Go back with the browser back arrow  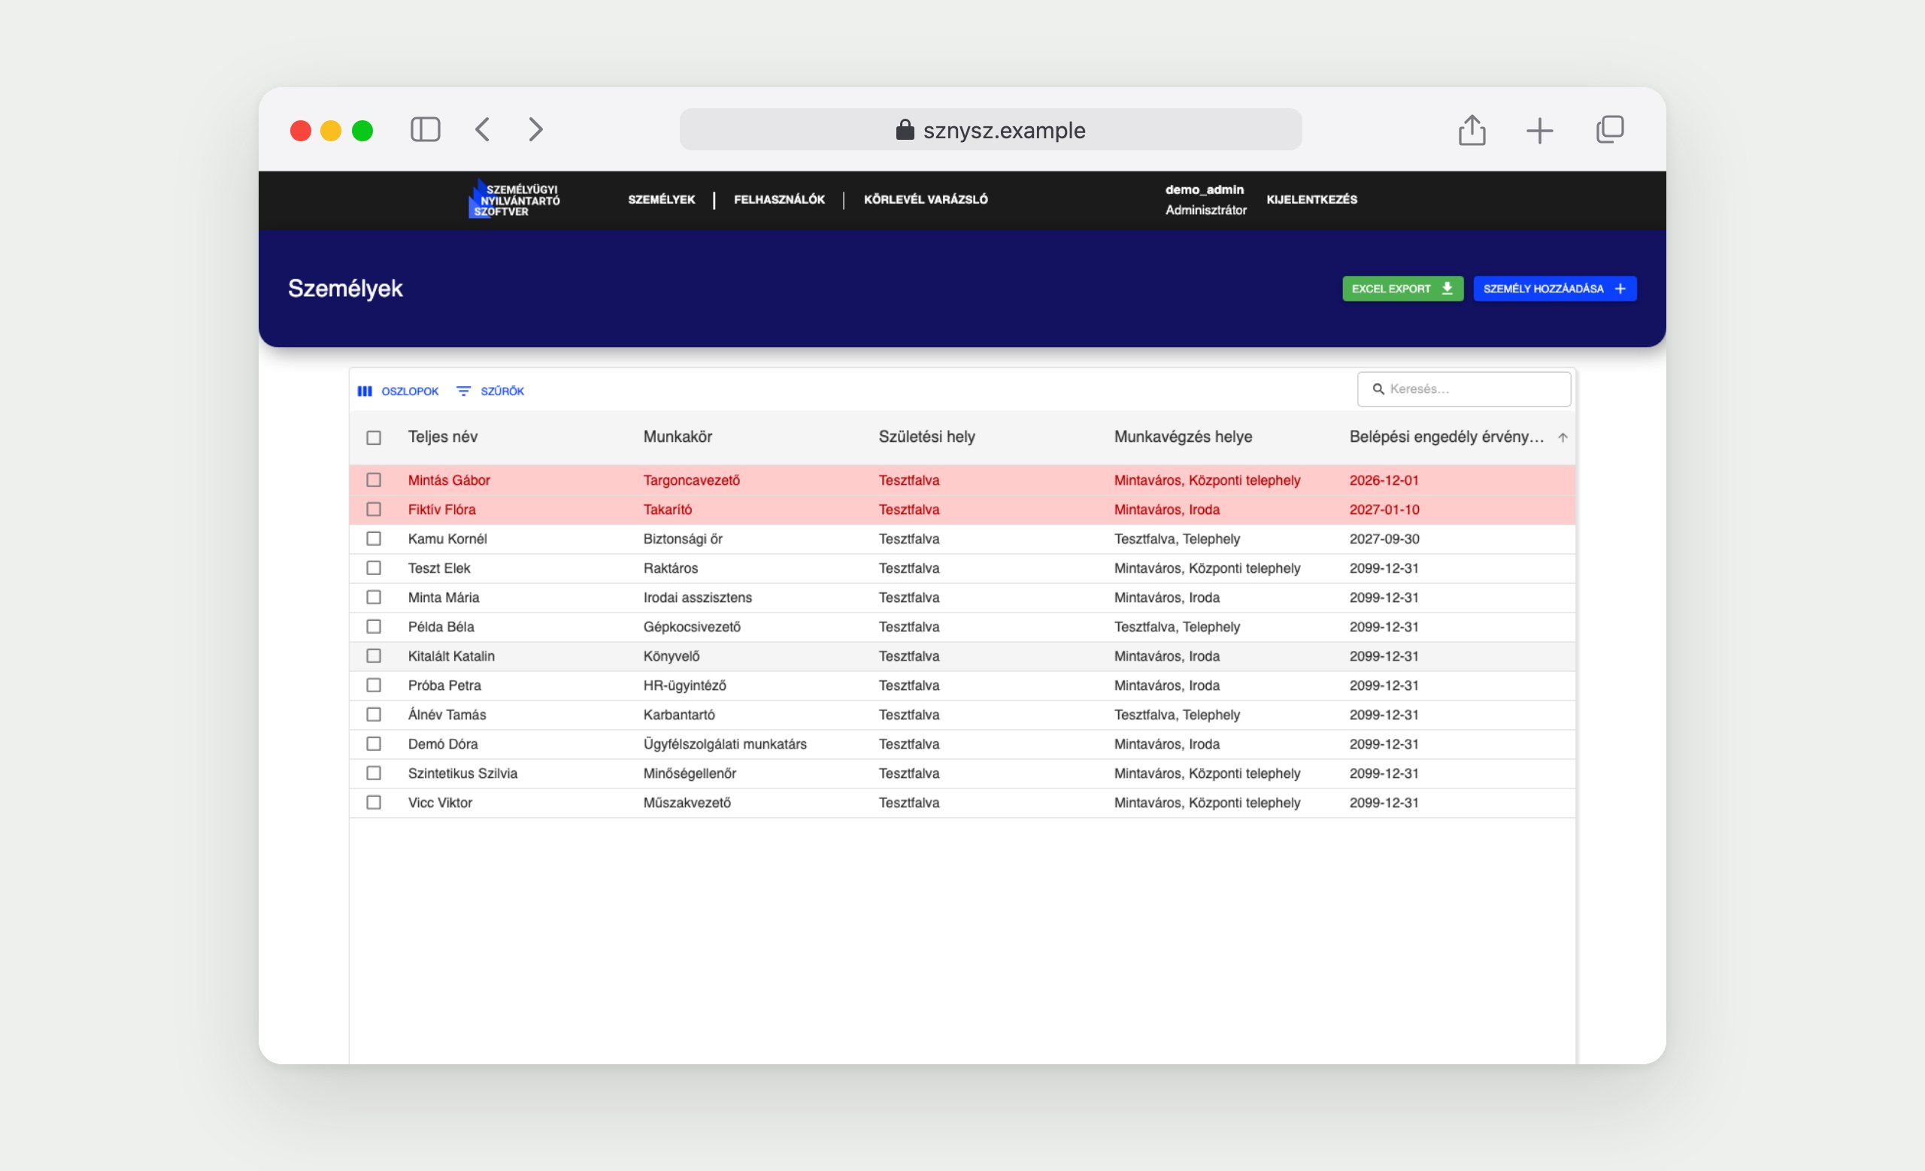pos(483,129)
